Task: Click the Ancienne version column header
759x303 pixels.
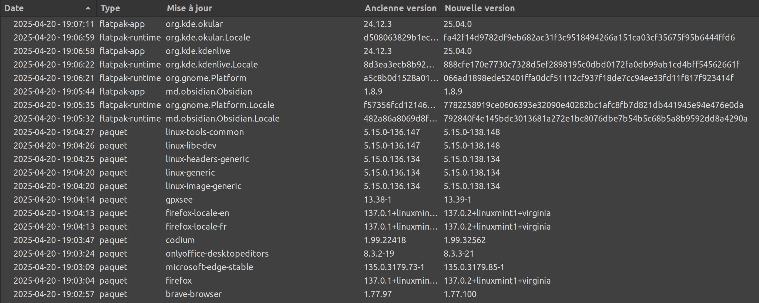Action: 400,8
